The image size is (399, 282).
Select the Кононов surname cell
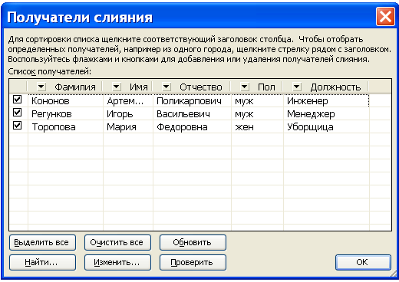pyautogui.click(x=65, y=101)
